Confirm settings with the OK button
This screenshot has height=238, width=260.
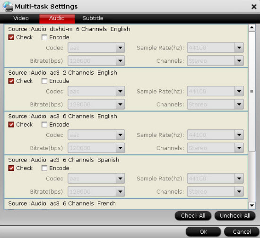pos(203,232)
